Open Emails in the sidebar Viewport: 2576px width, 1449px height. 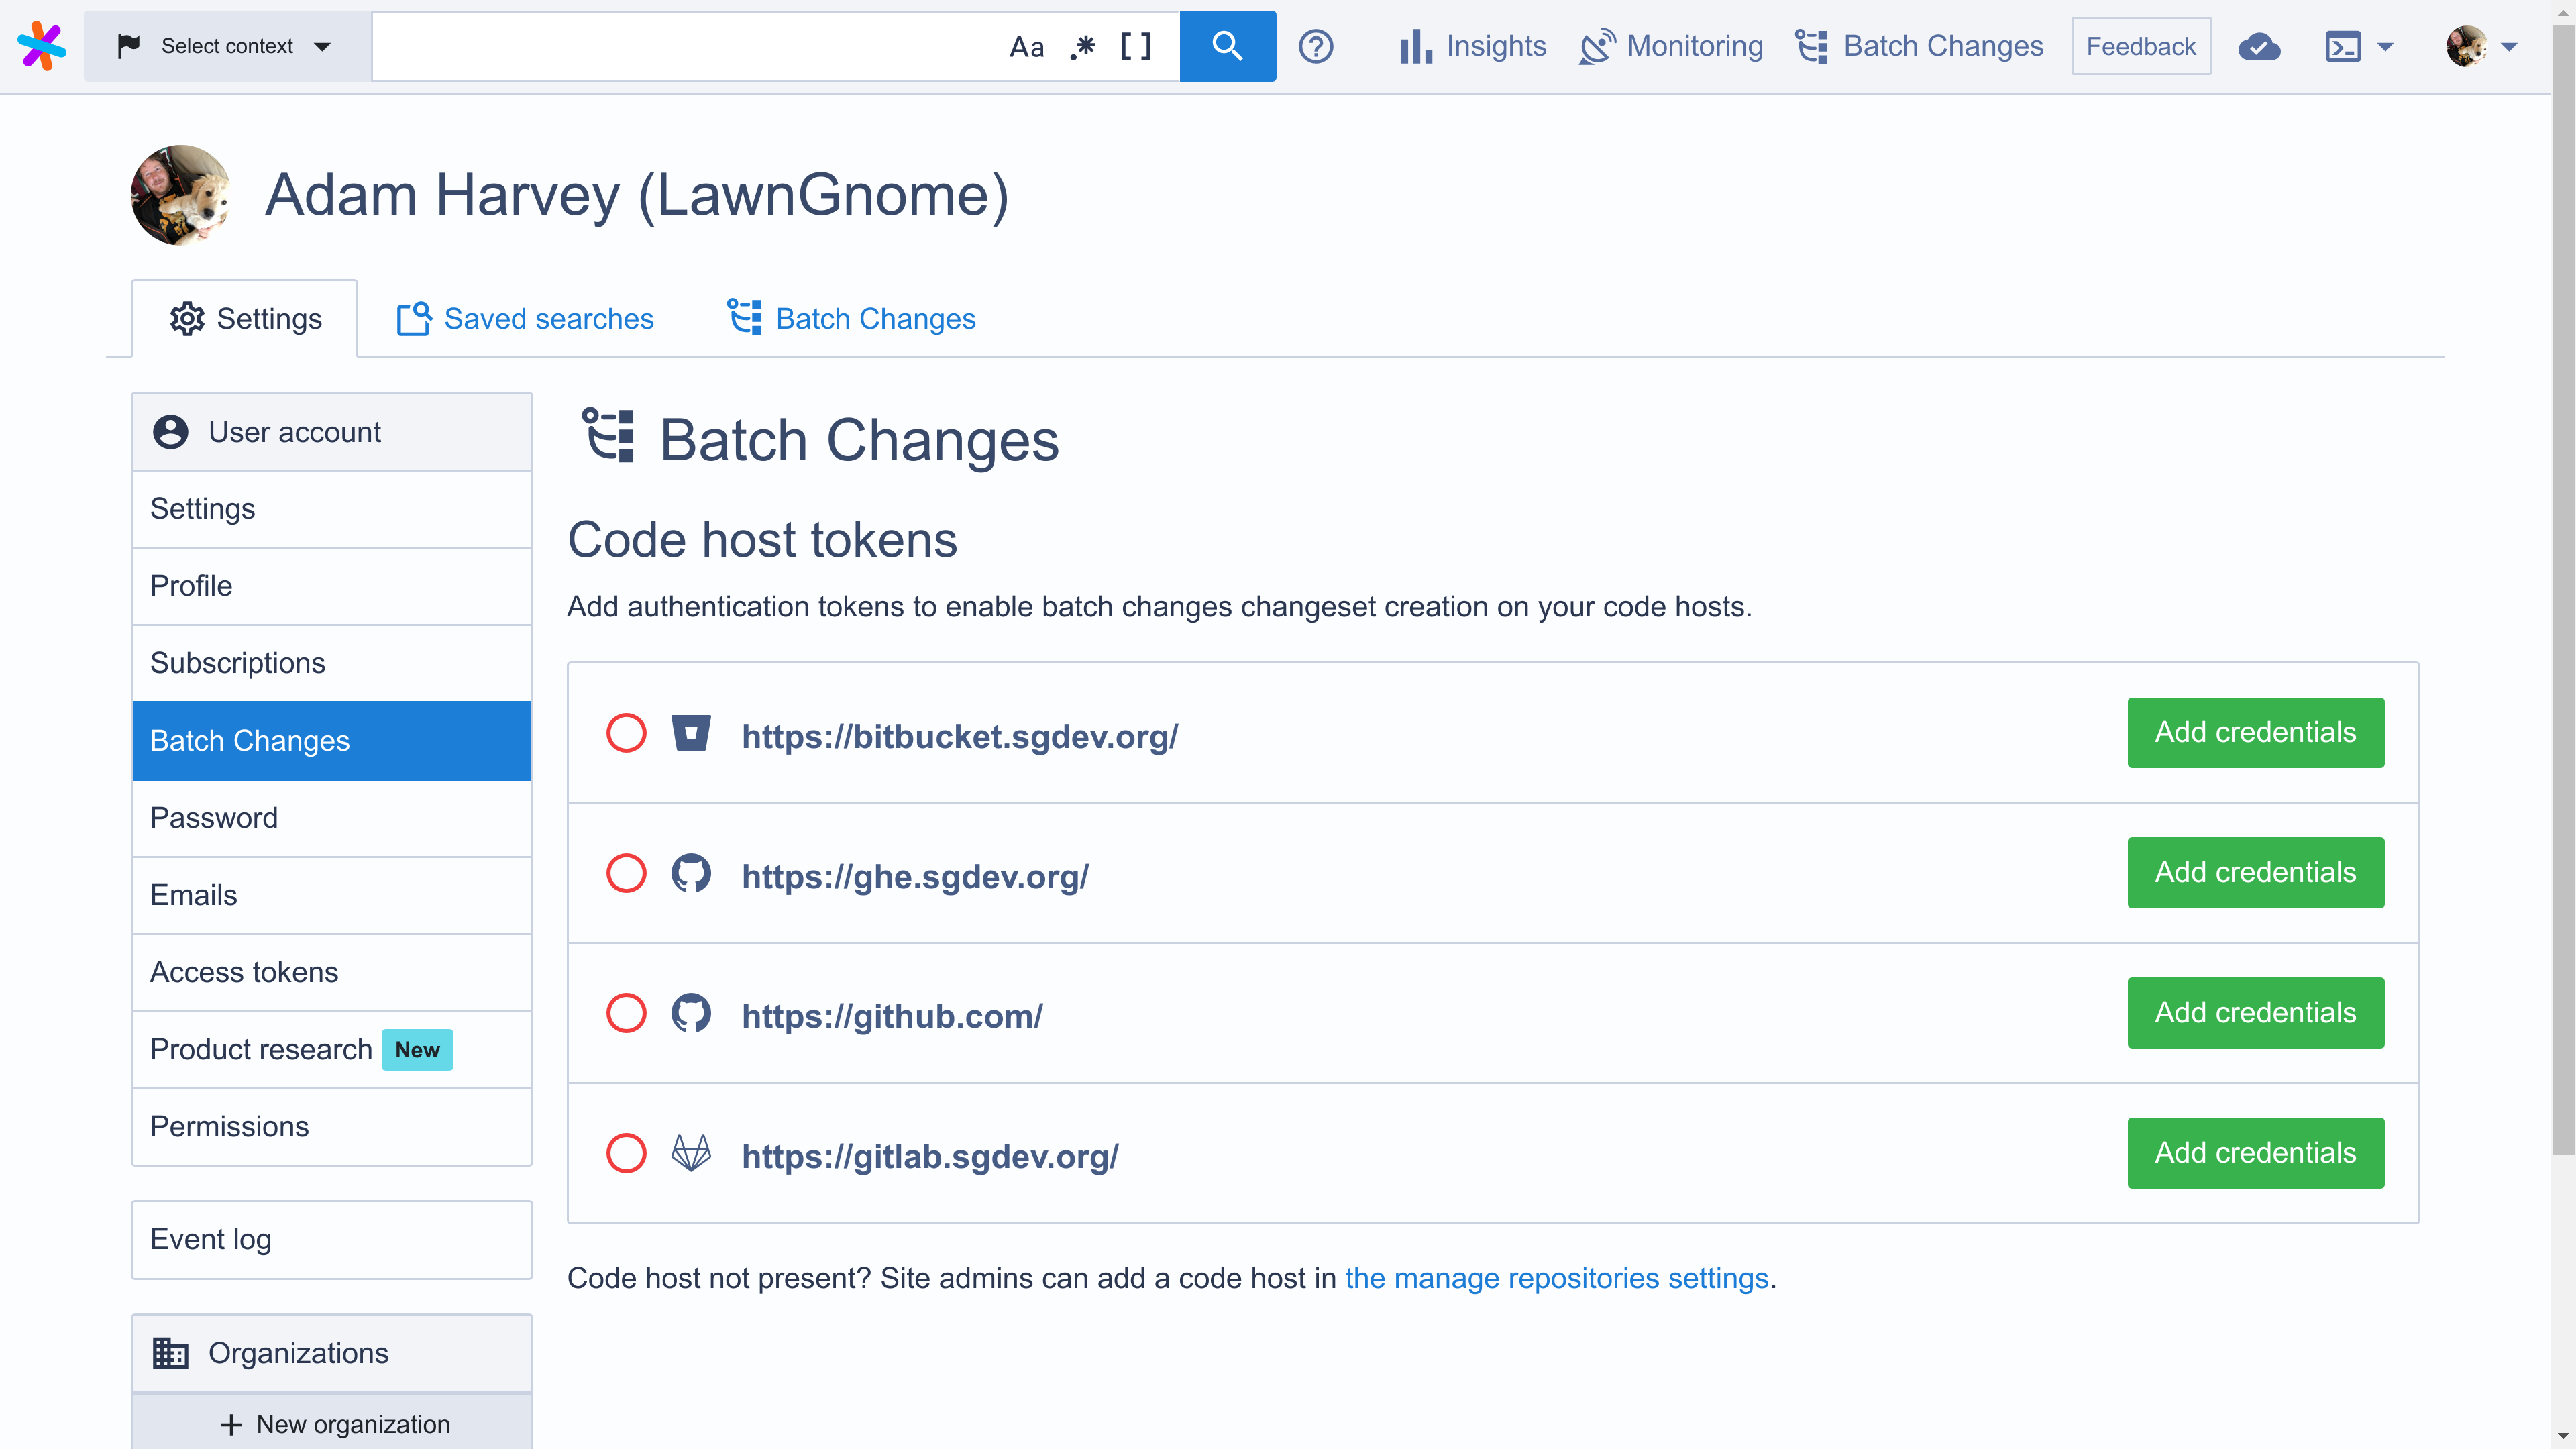click(332, 895)
